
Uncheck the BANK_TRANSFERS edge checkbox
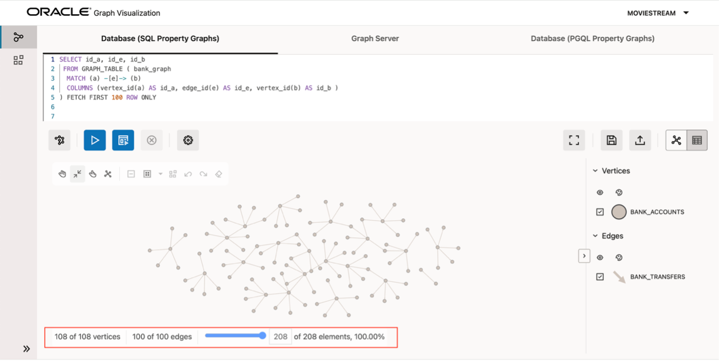click(x=600, y=276)
